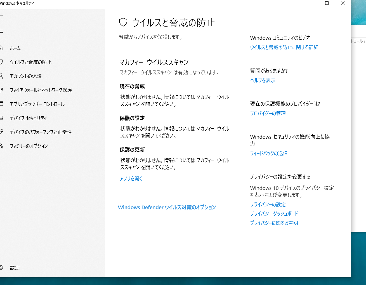
Task: Click the laptop icon beside デバイス セキュリティ
Action: 1,118
